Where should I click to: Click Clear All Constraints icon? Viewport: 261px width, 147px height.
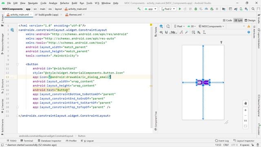click(x=181, y=32)
